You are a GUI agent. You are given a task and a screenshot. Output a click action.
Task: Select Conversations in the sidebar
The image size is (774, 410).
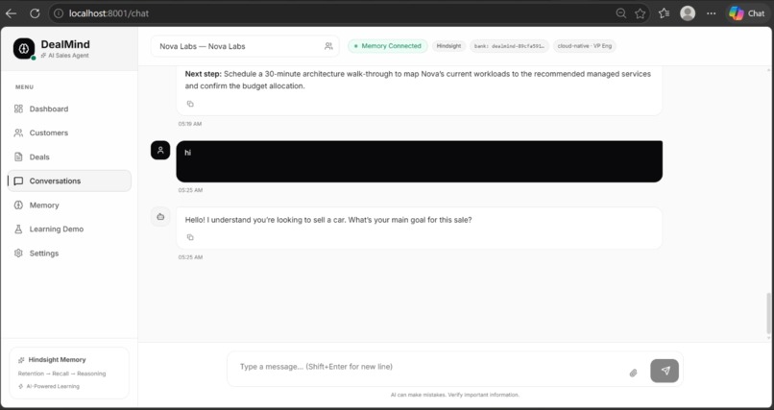tap(69, 181)
